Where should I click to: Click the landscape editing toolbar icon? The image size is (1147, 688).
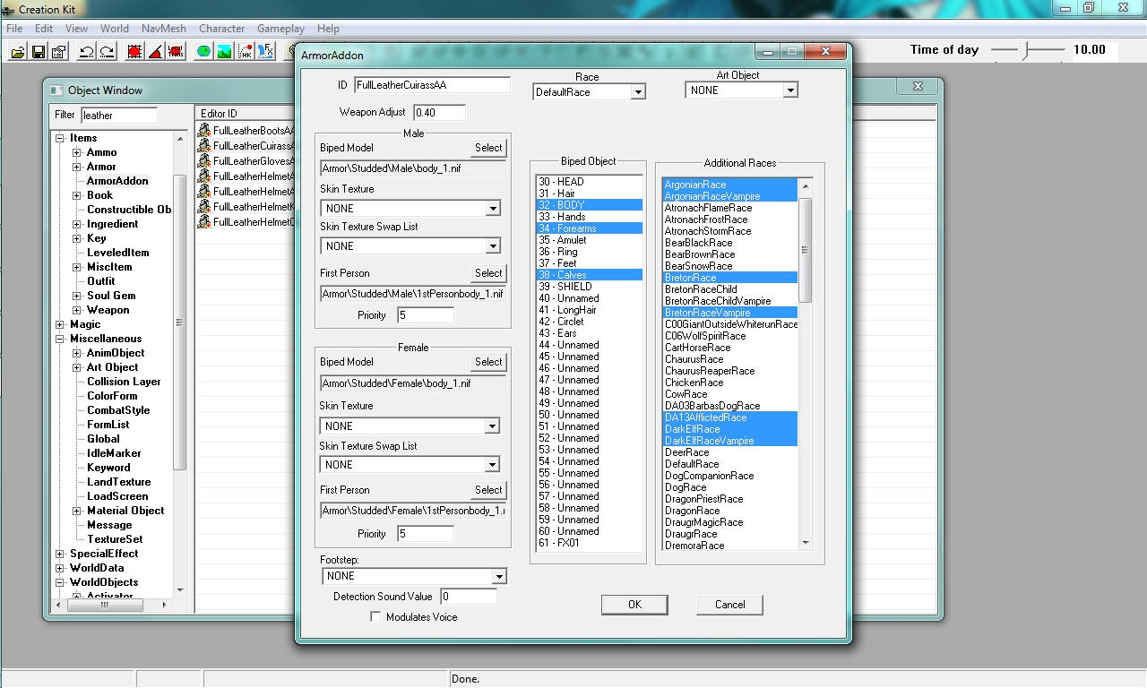[223, 52]
